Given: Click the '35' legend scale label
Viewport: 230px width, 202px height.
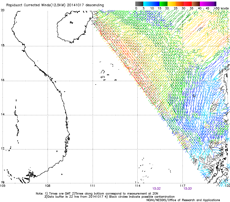Looking at the screenshot, I should [x=191, y=8].
